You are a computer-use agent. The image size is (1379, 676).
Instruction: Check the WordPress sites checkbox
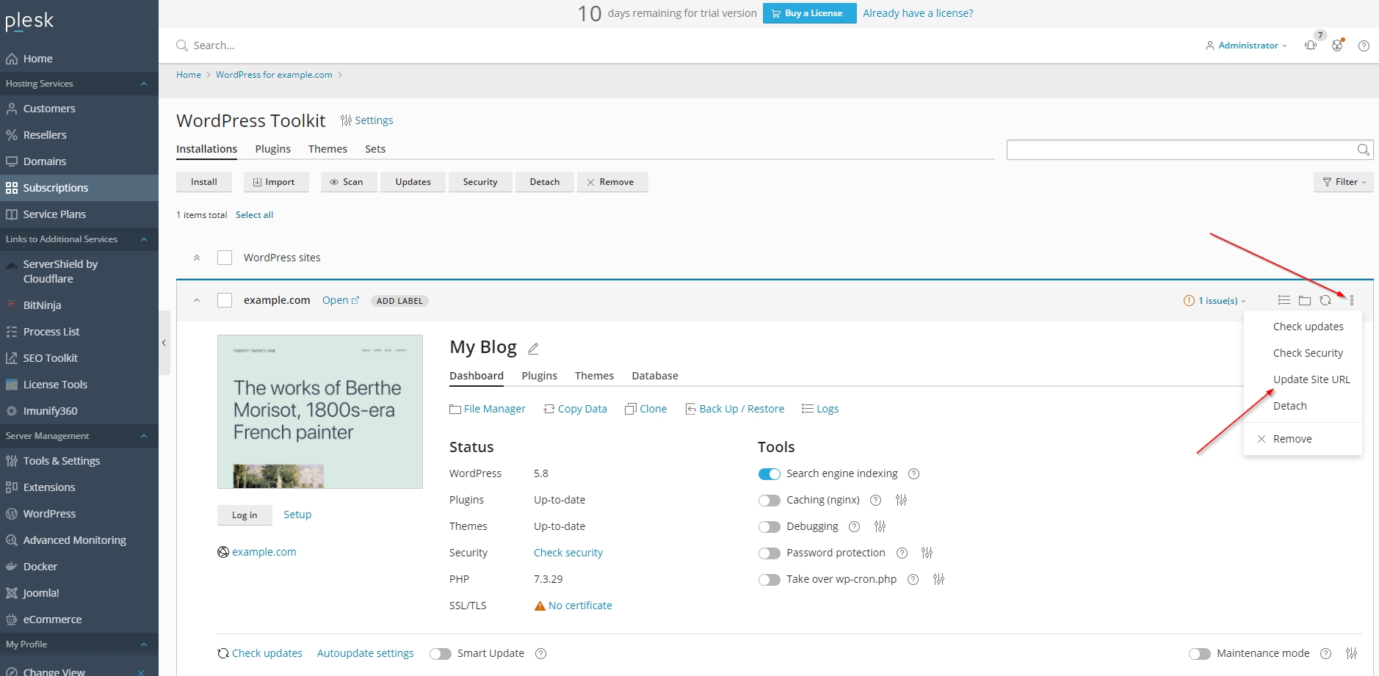click(225, 258)
